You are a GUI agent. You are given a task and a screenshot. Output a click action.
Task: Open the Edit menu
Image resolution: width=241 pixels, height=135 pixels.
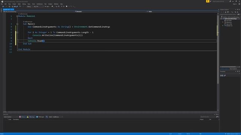tap(5, 4)
